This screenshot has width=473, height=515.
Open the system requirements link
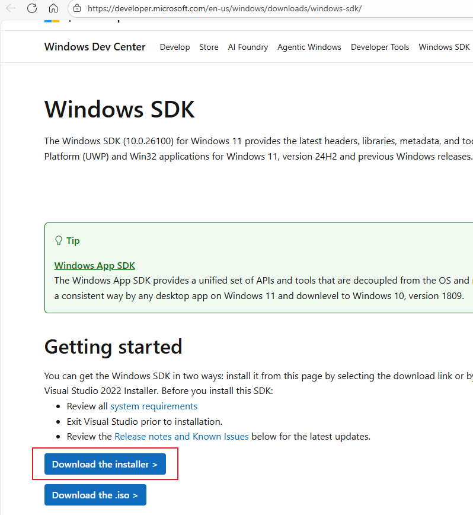point(154,406)
